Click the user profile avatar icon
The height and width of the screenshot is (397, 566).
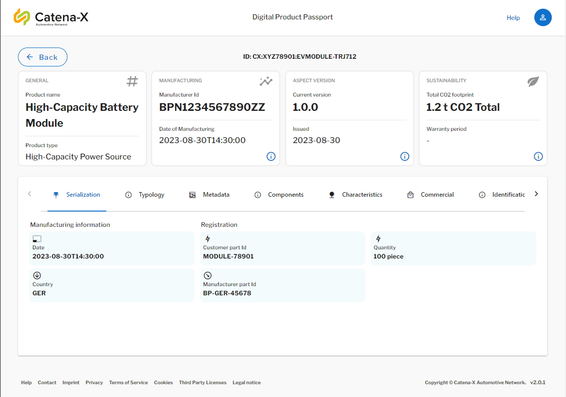543,17
